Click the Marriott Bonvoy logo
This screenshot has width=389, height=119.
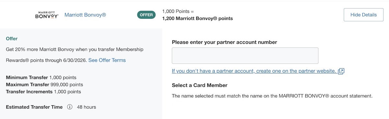pos(47,15)
